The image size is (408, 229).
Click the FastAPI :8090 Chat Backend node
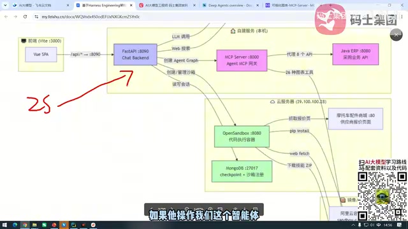coord(135,55)
